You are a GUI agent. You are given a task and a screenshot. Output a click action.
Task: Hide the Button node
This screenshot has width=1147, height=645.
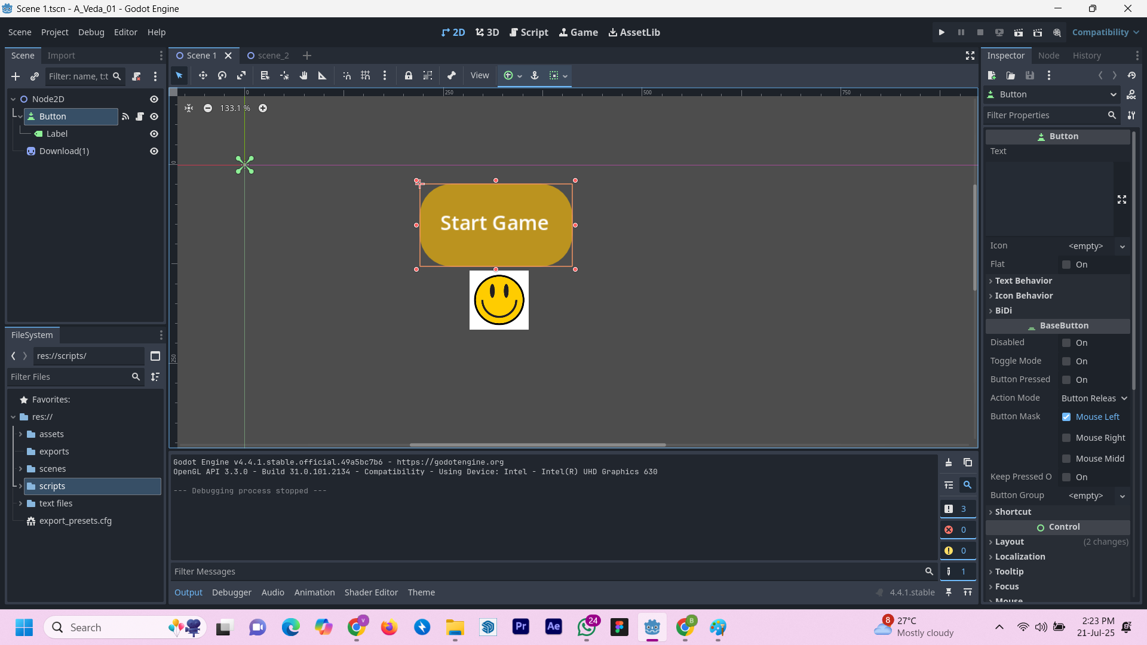154,116
